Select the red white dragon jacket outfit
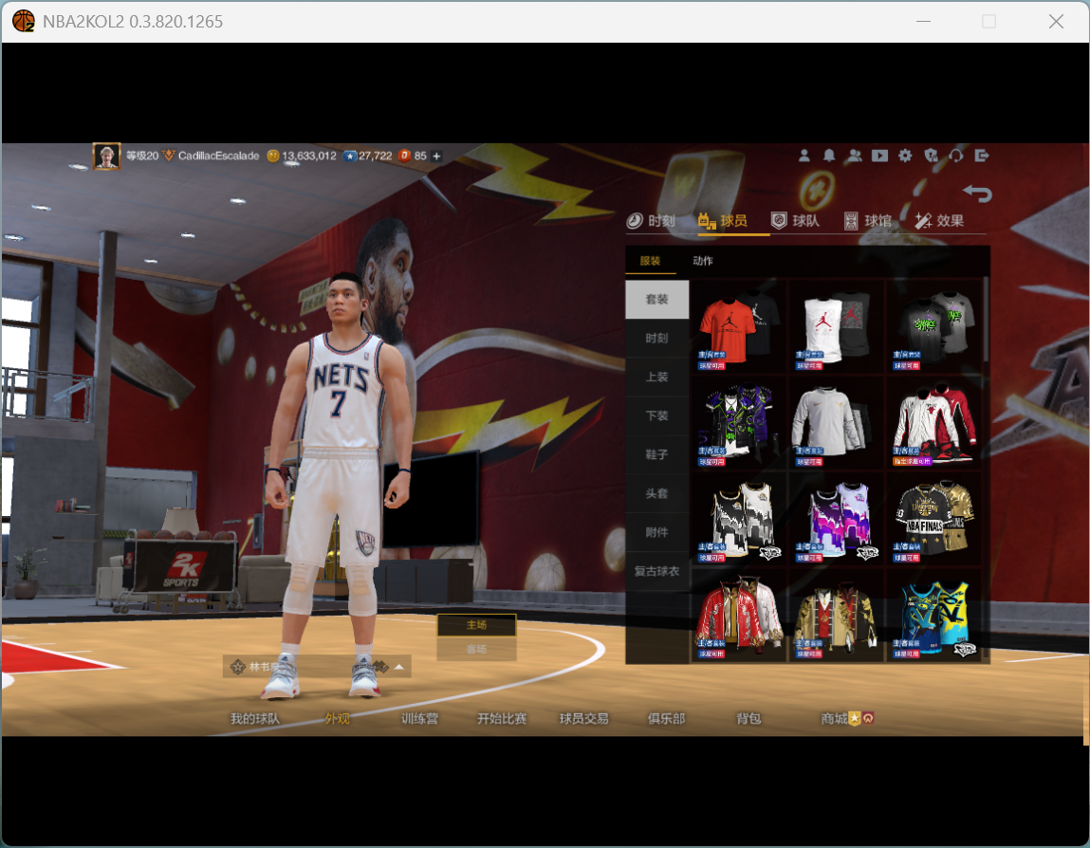1090x848 pixels. [740, 616]
